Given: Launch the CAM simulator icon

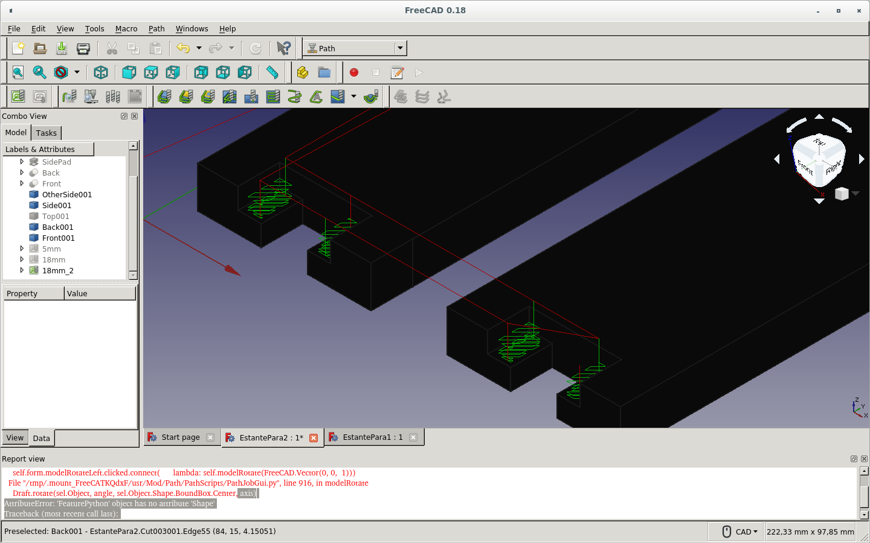Looking at the screenshot, I should (x=91, y=97).
